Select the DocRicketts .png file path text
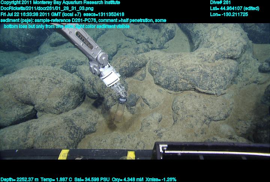The width and height of the screenshot is (270, 182). (47, 8)
